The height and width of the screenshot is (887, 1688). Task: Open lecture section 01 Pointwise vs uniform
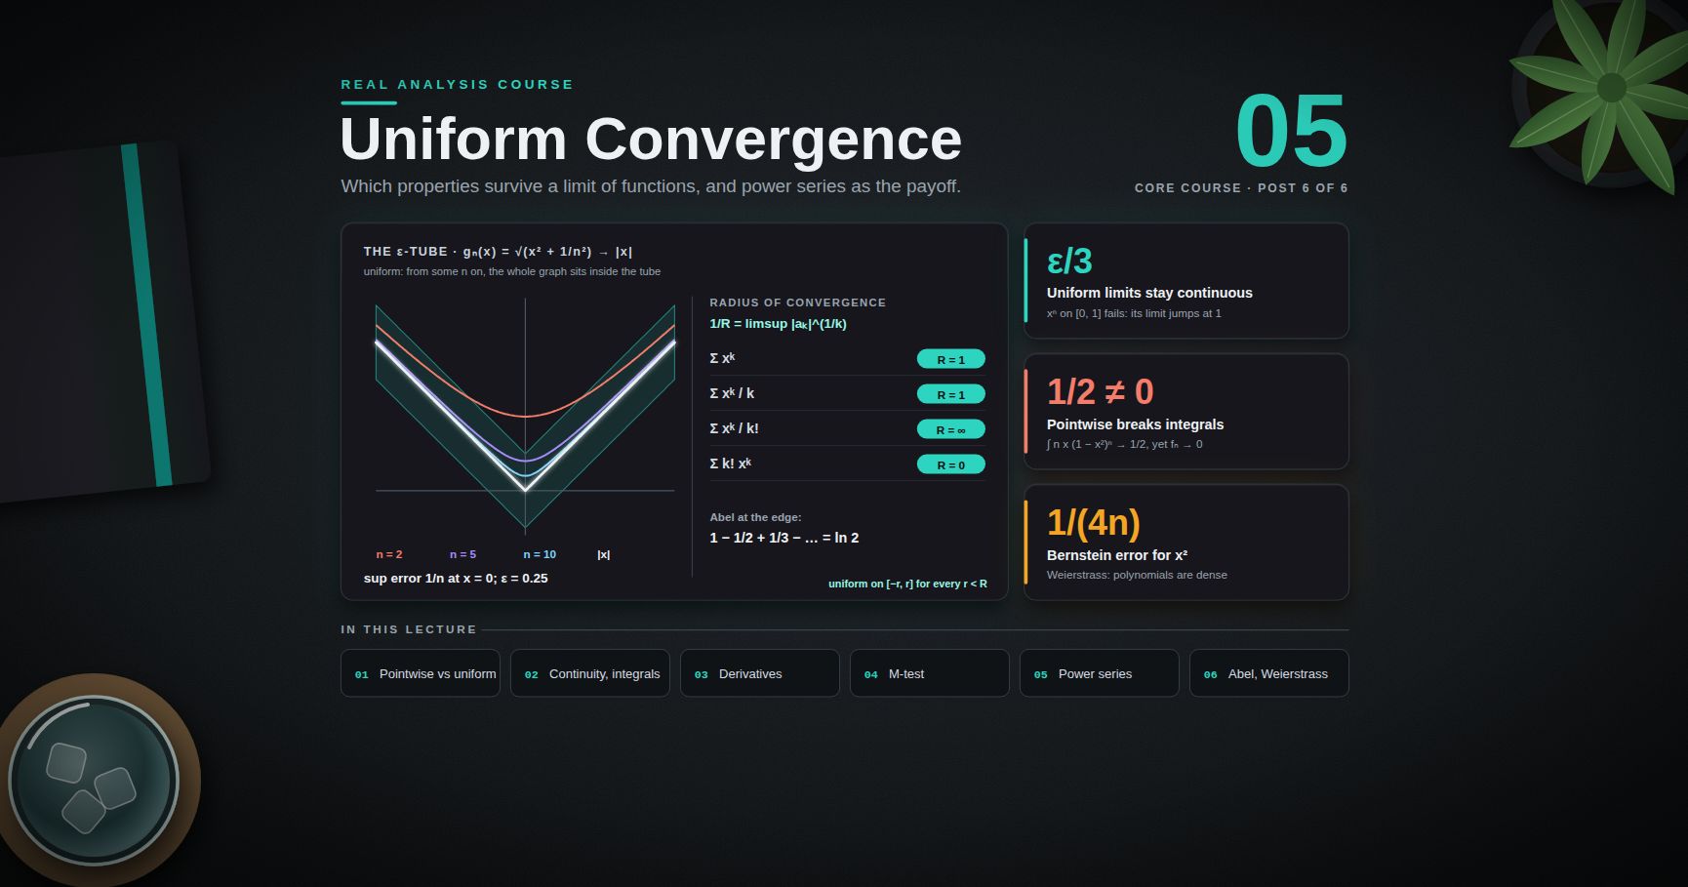coord(421,673)
